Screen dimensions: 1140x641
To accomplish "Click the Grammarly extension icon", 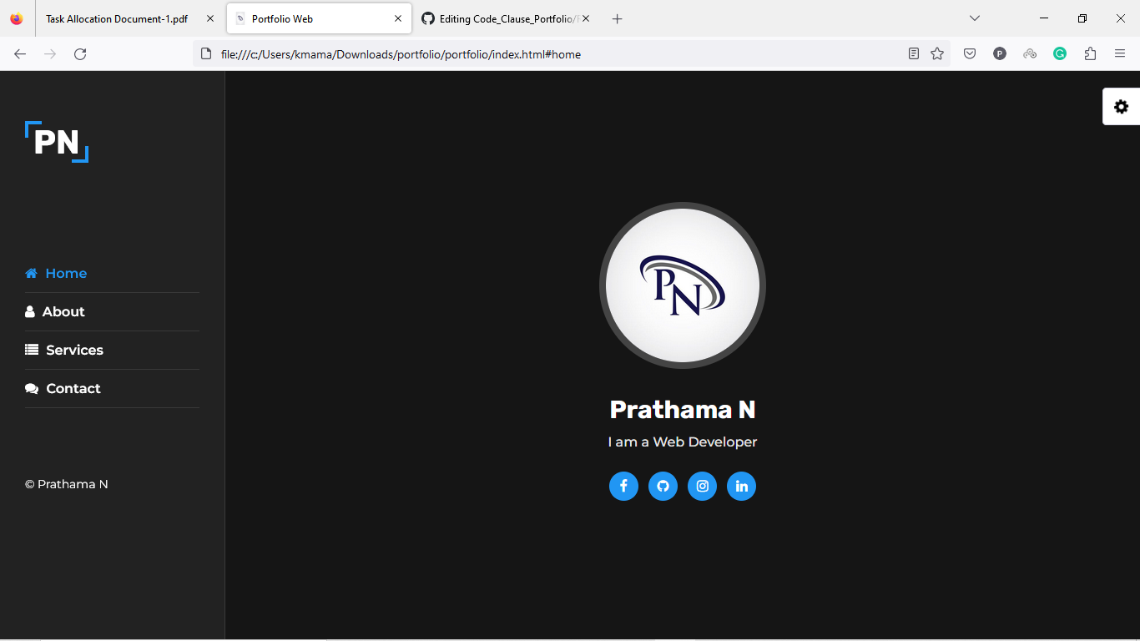I will click(1060, 54).
